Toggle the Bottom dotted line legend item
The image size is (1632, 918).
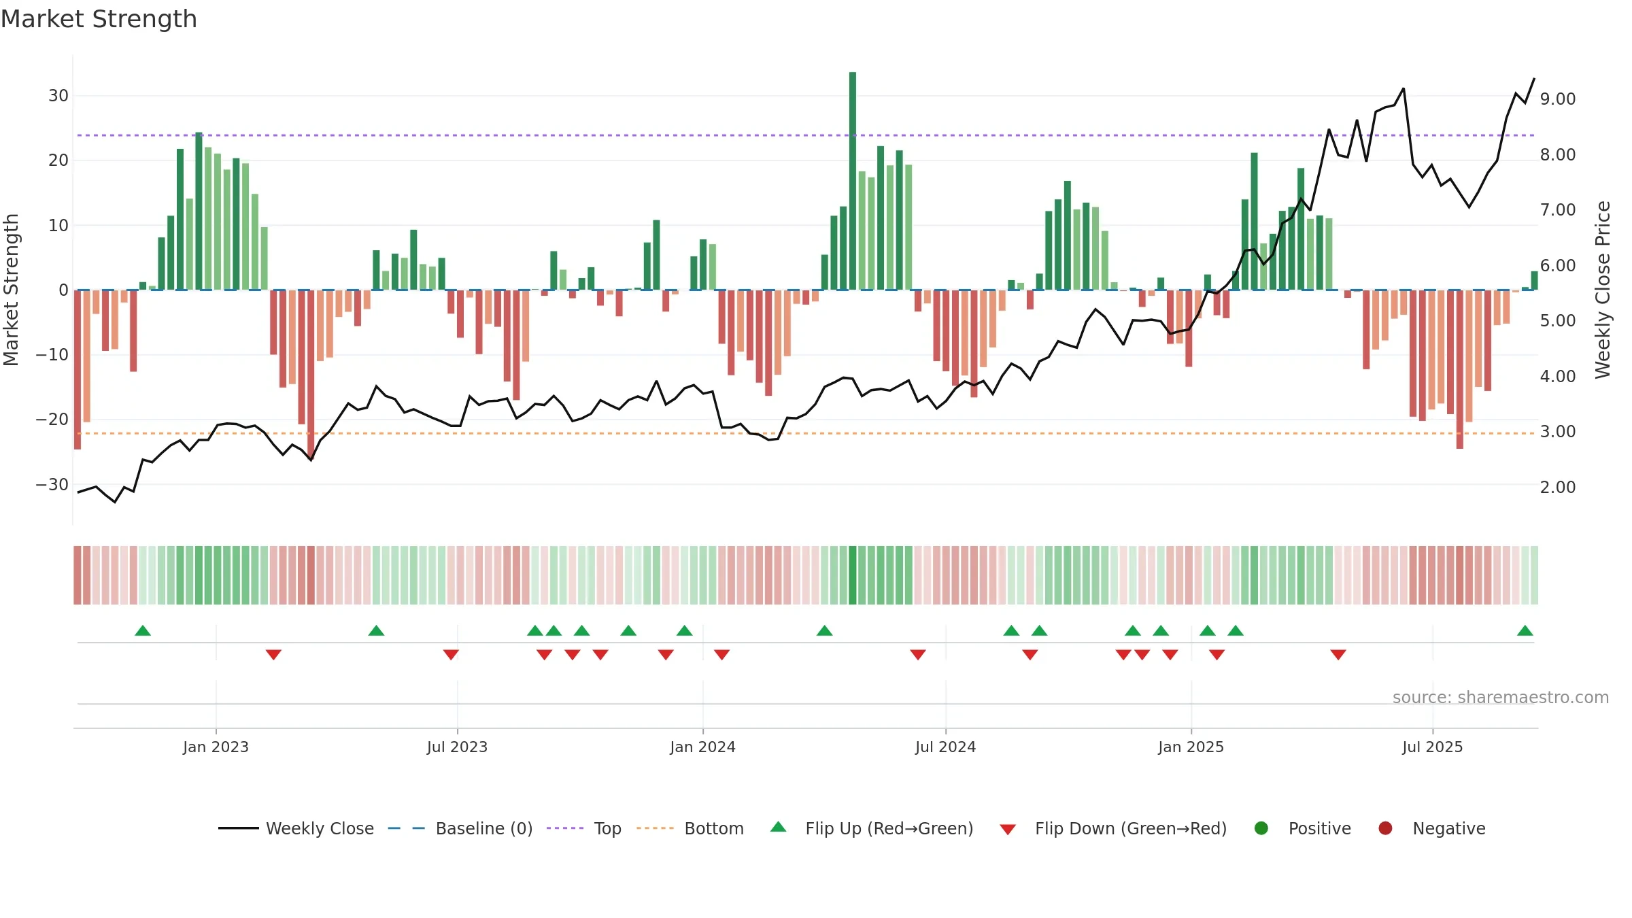(x=690, y=828)
